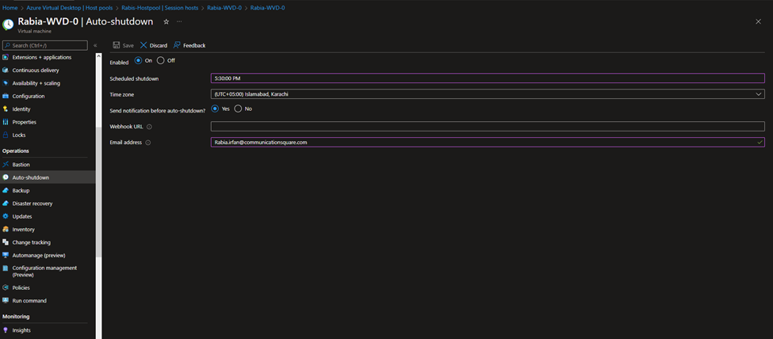Click the Continuous delivery icon
The image size is (773, 339).
[x=6, y=70]
